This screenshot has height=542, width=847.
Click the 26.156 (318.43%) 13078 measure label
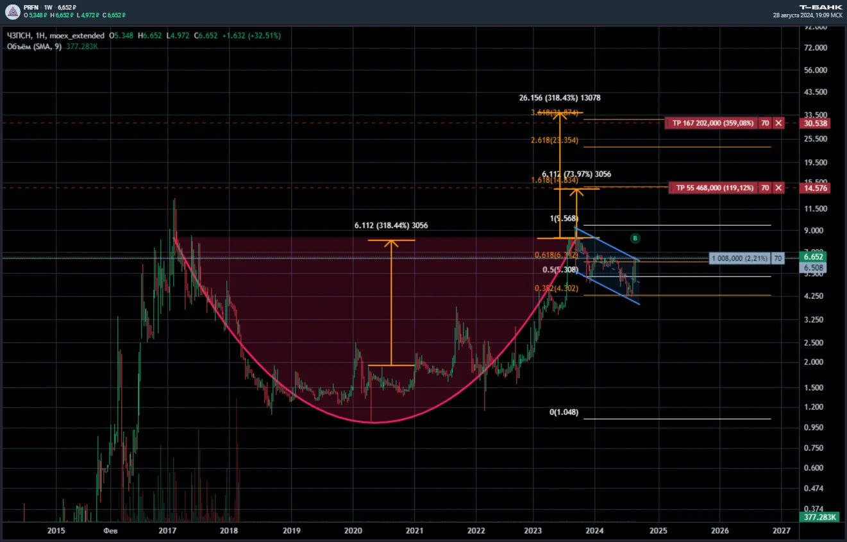click(560, 98)
